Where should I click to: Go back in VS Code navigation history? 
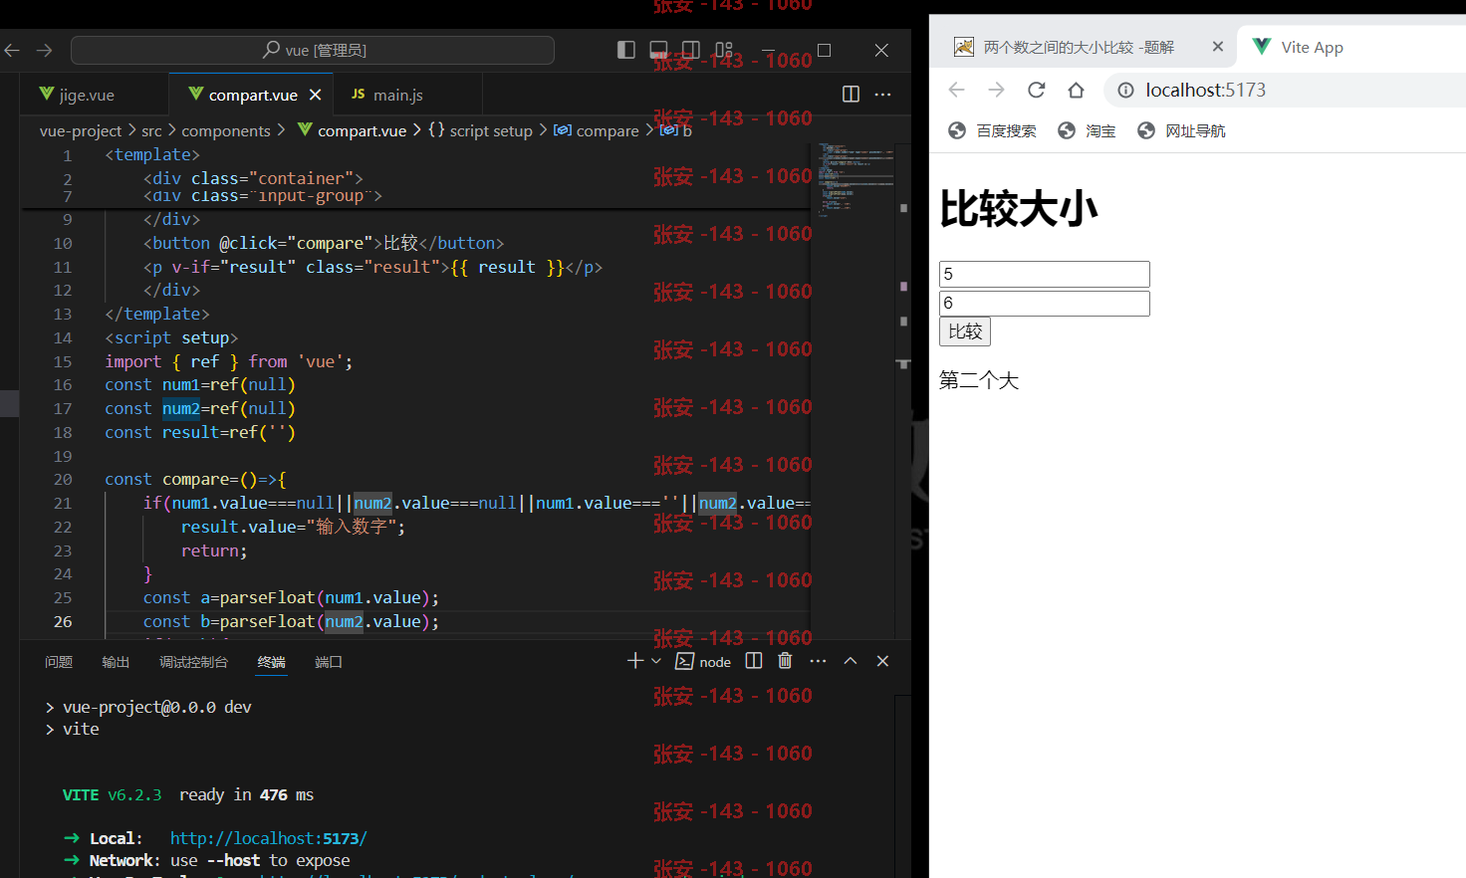[x=12, y=50]
